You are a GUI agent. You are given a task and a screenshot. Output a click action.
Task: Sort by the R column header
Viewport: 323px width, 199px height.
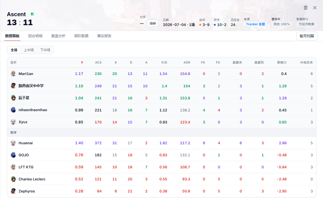(82, 62)
